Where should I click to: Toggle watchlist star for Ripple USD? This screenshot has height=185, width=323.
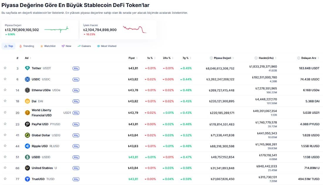point(5,146)
